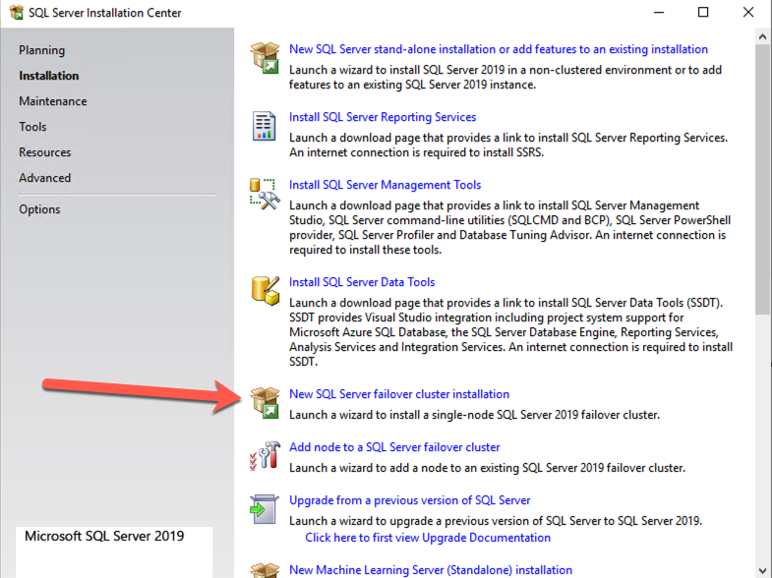This screenshot has width=772, height=578.
Task: Click the scrollbar down arrow
Action: 762,570
